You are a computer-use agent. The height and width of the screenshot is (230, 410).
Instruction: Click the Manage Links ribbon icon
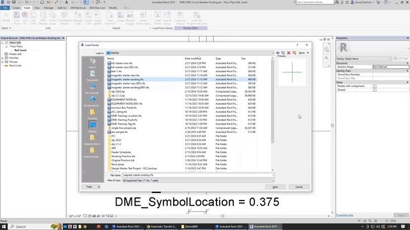coord(78,19)
